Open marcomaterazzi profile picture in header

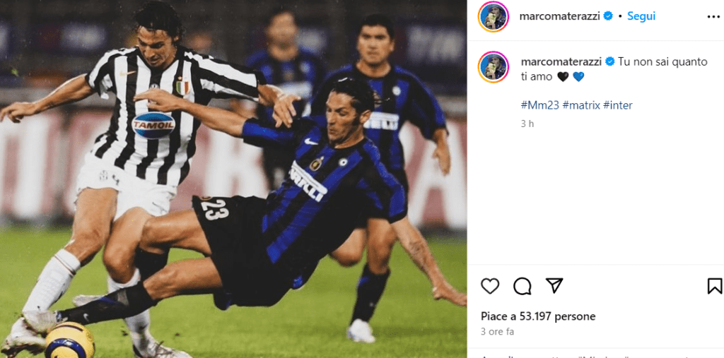[493, 17]
